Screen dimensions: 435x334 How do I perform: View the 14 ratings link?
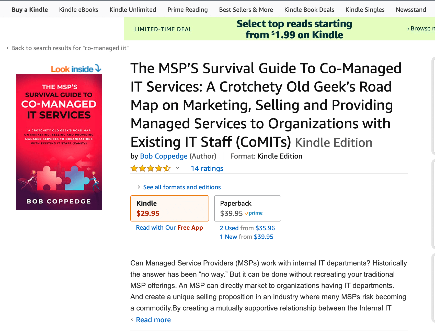(x=207, y=169)
